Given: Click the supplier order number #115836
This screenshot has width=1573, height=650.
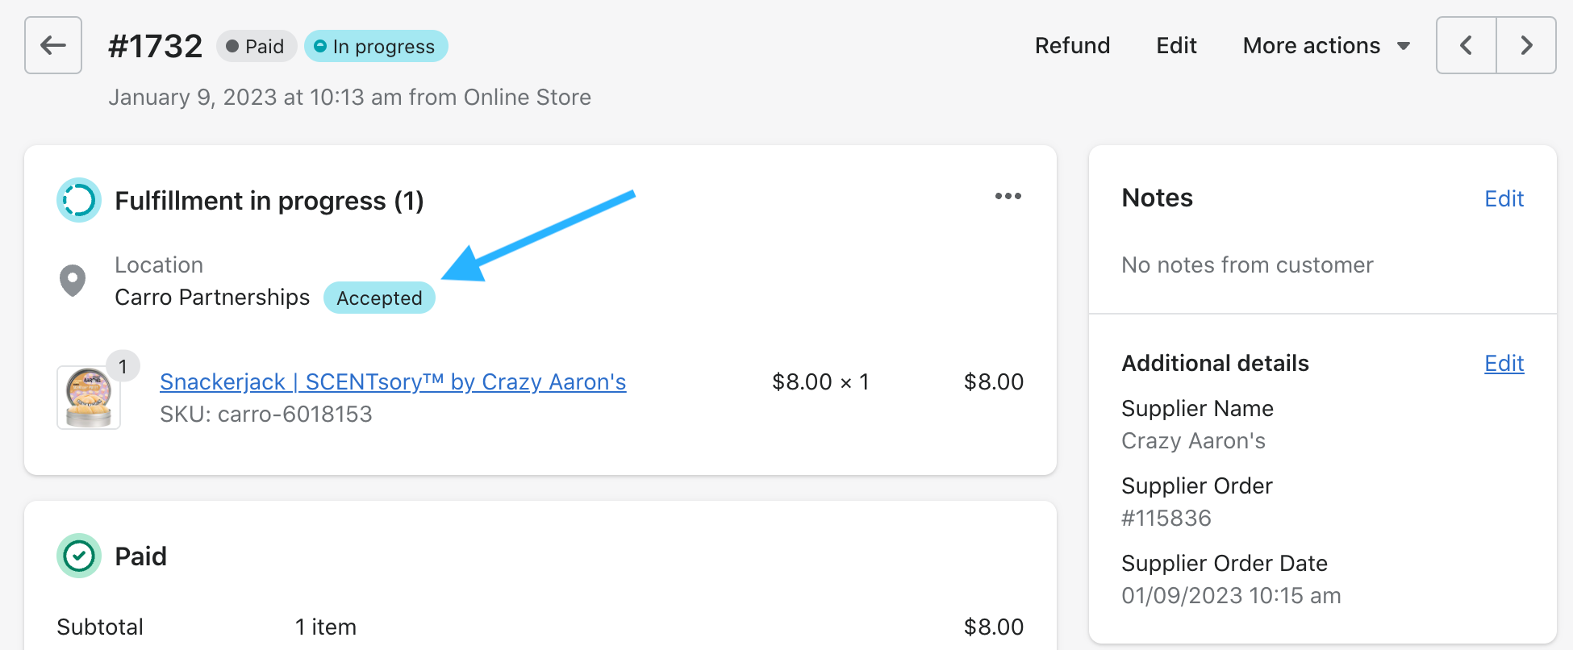Looking at the screenshot, I should (1166, 519).
